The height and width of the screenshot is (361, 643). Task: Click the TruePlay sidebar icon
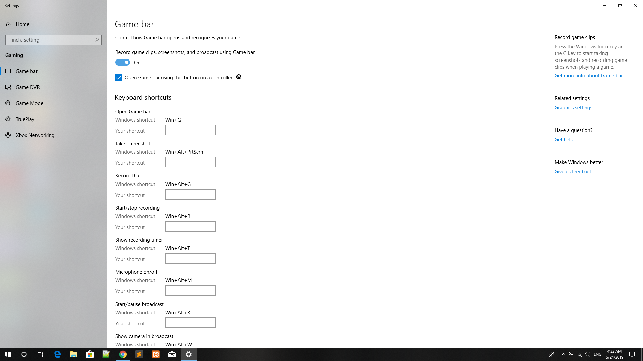pyautogui.click(x=8, y=119)
